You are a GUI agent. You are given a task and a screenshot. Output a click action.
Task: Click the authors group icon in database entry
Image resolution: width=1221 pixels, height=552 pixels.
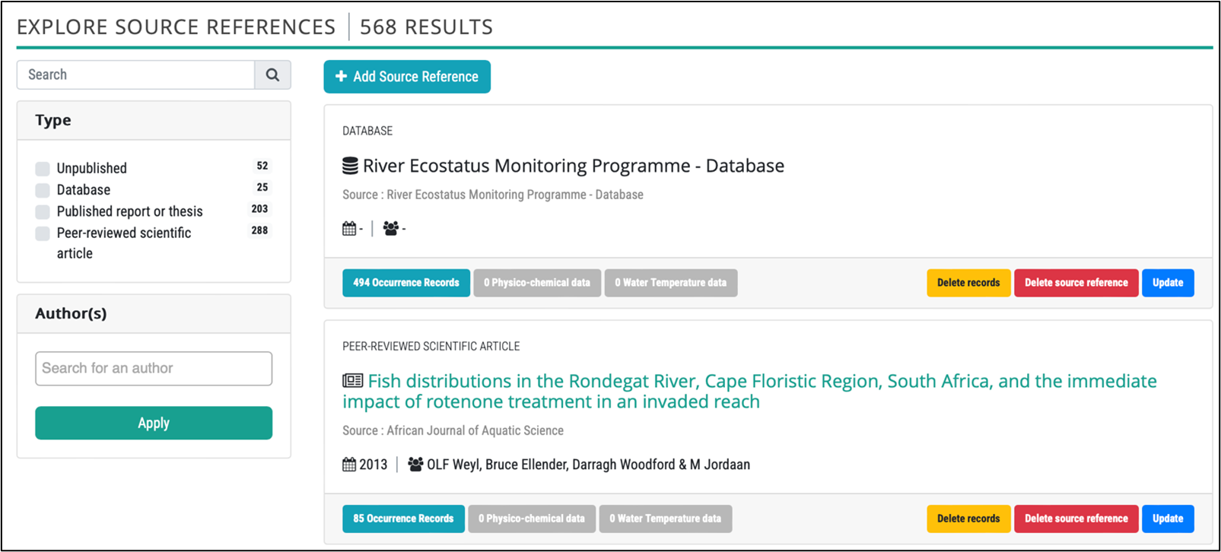click(x=391, y=228)
